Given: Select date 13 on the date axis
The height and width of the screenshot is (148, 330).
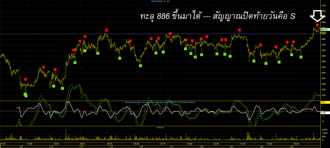Looking at the screenshot, I should (51, 146).
